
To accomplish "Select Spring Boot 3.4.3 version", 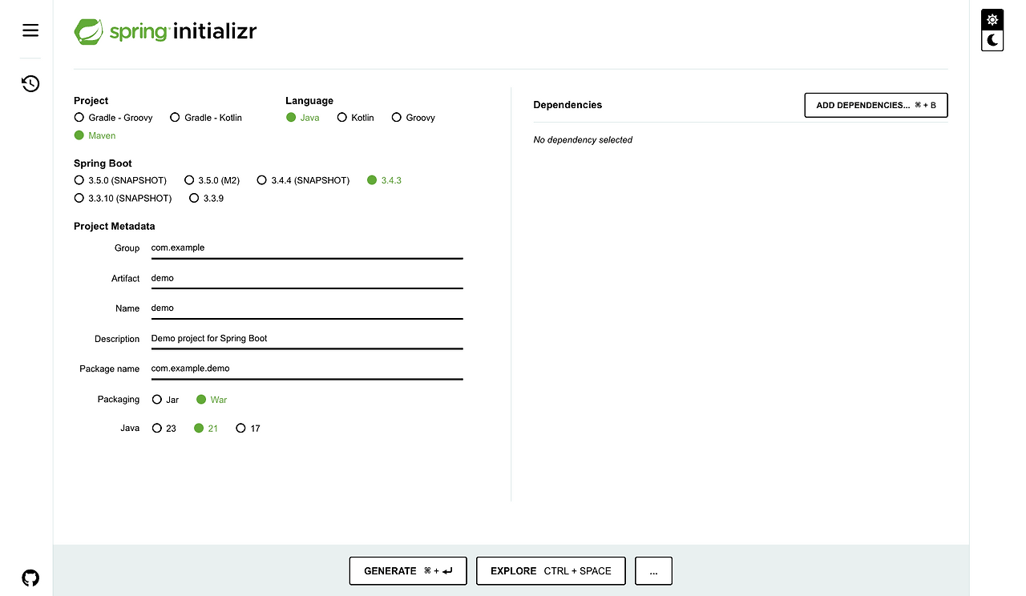I will tap(385, 180).
